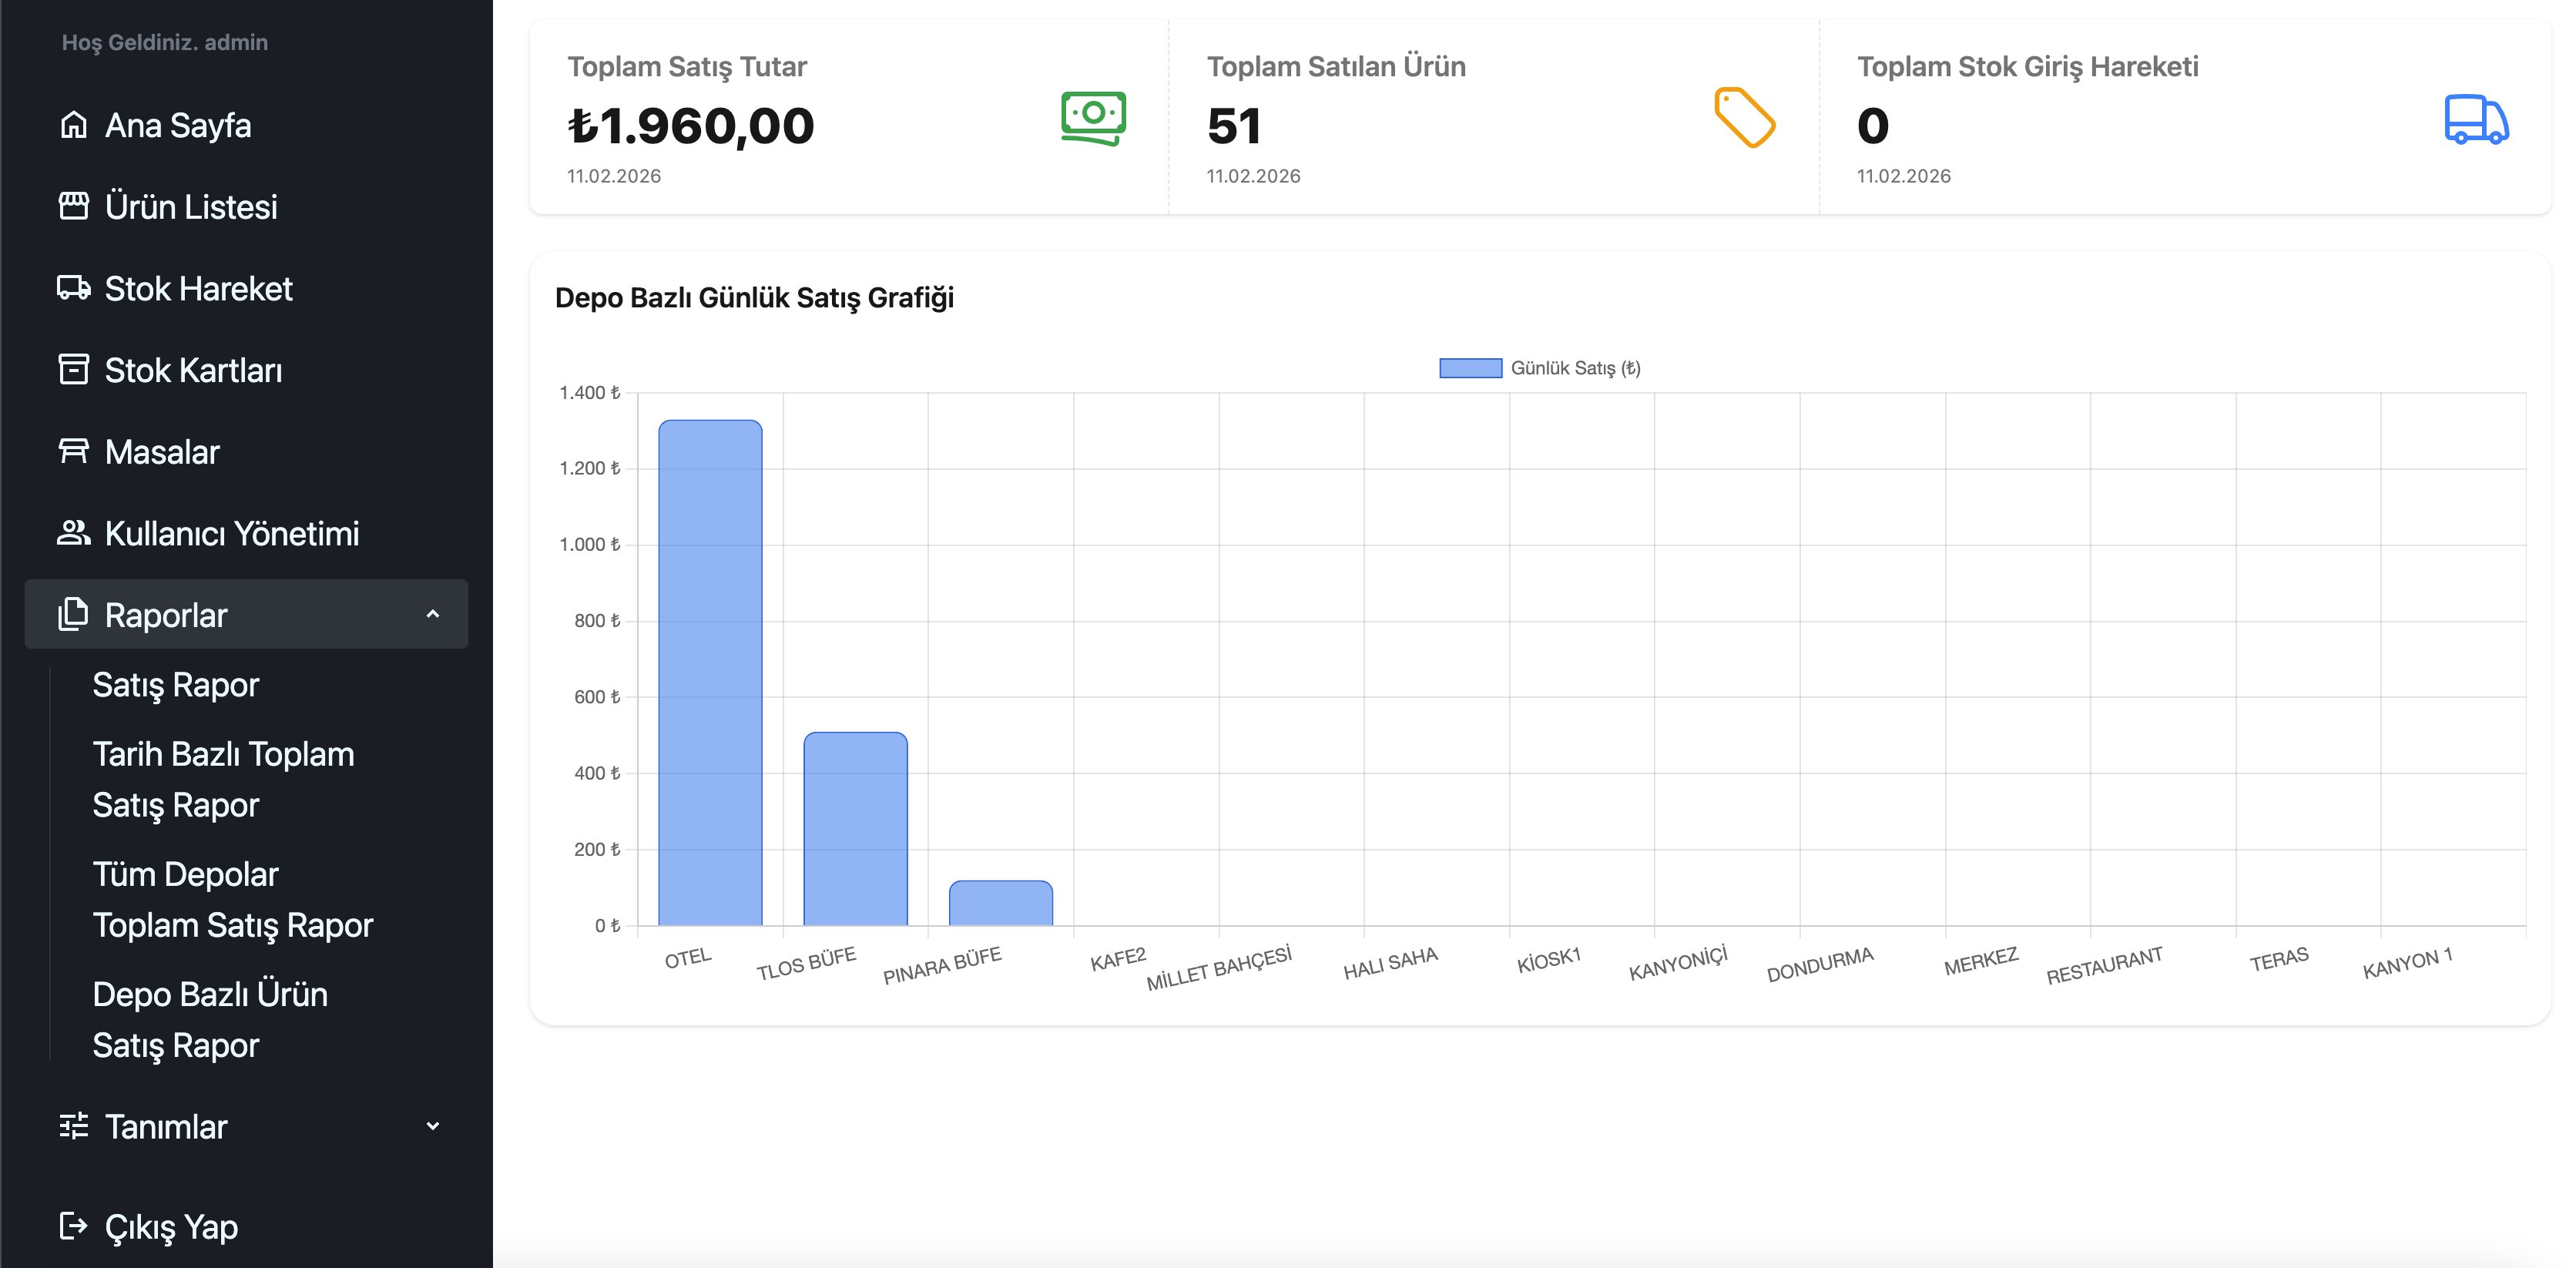
Task: Click the OTEL bar in chart
Action: [x=710, y=672]
